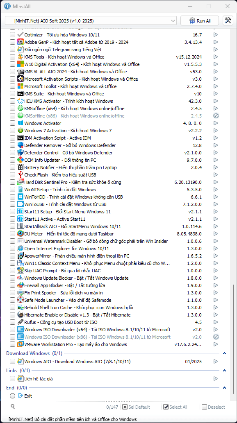The height and width of the screenshot is (423, 237).
Task: Collapse the Download Windows section
Action: pos(224,353)
